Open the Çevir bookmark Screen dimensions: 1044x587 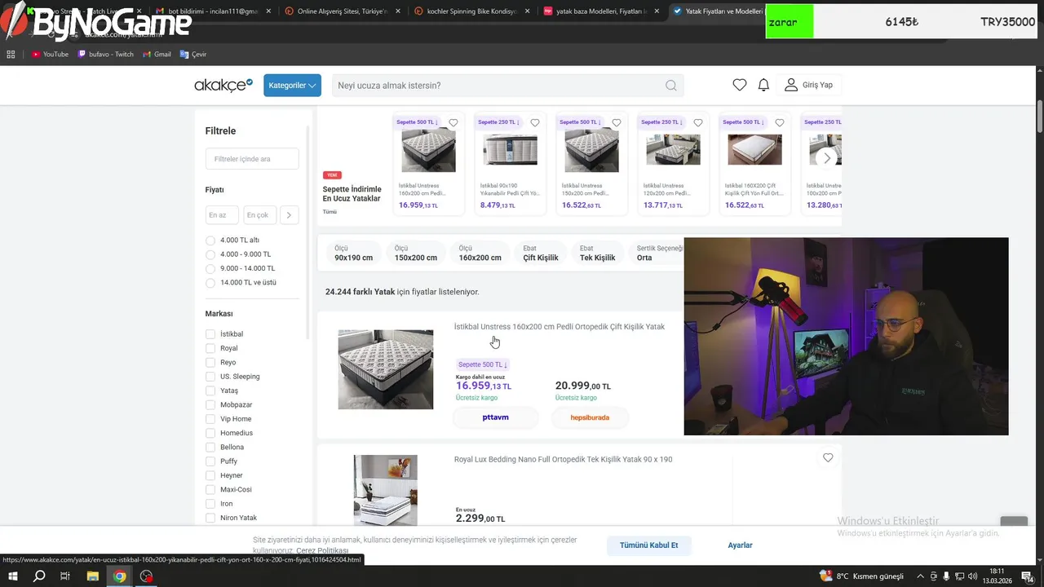point(192,55)
